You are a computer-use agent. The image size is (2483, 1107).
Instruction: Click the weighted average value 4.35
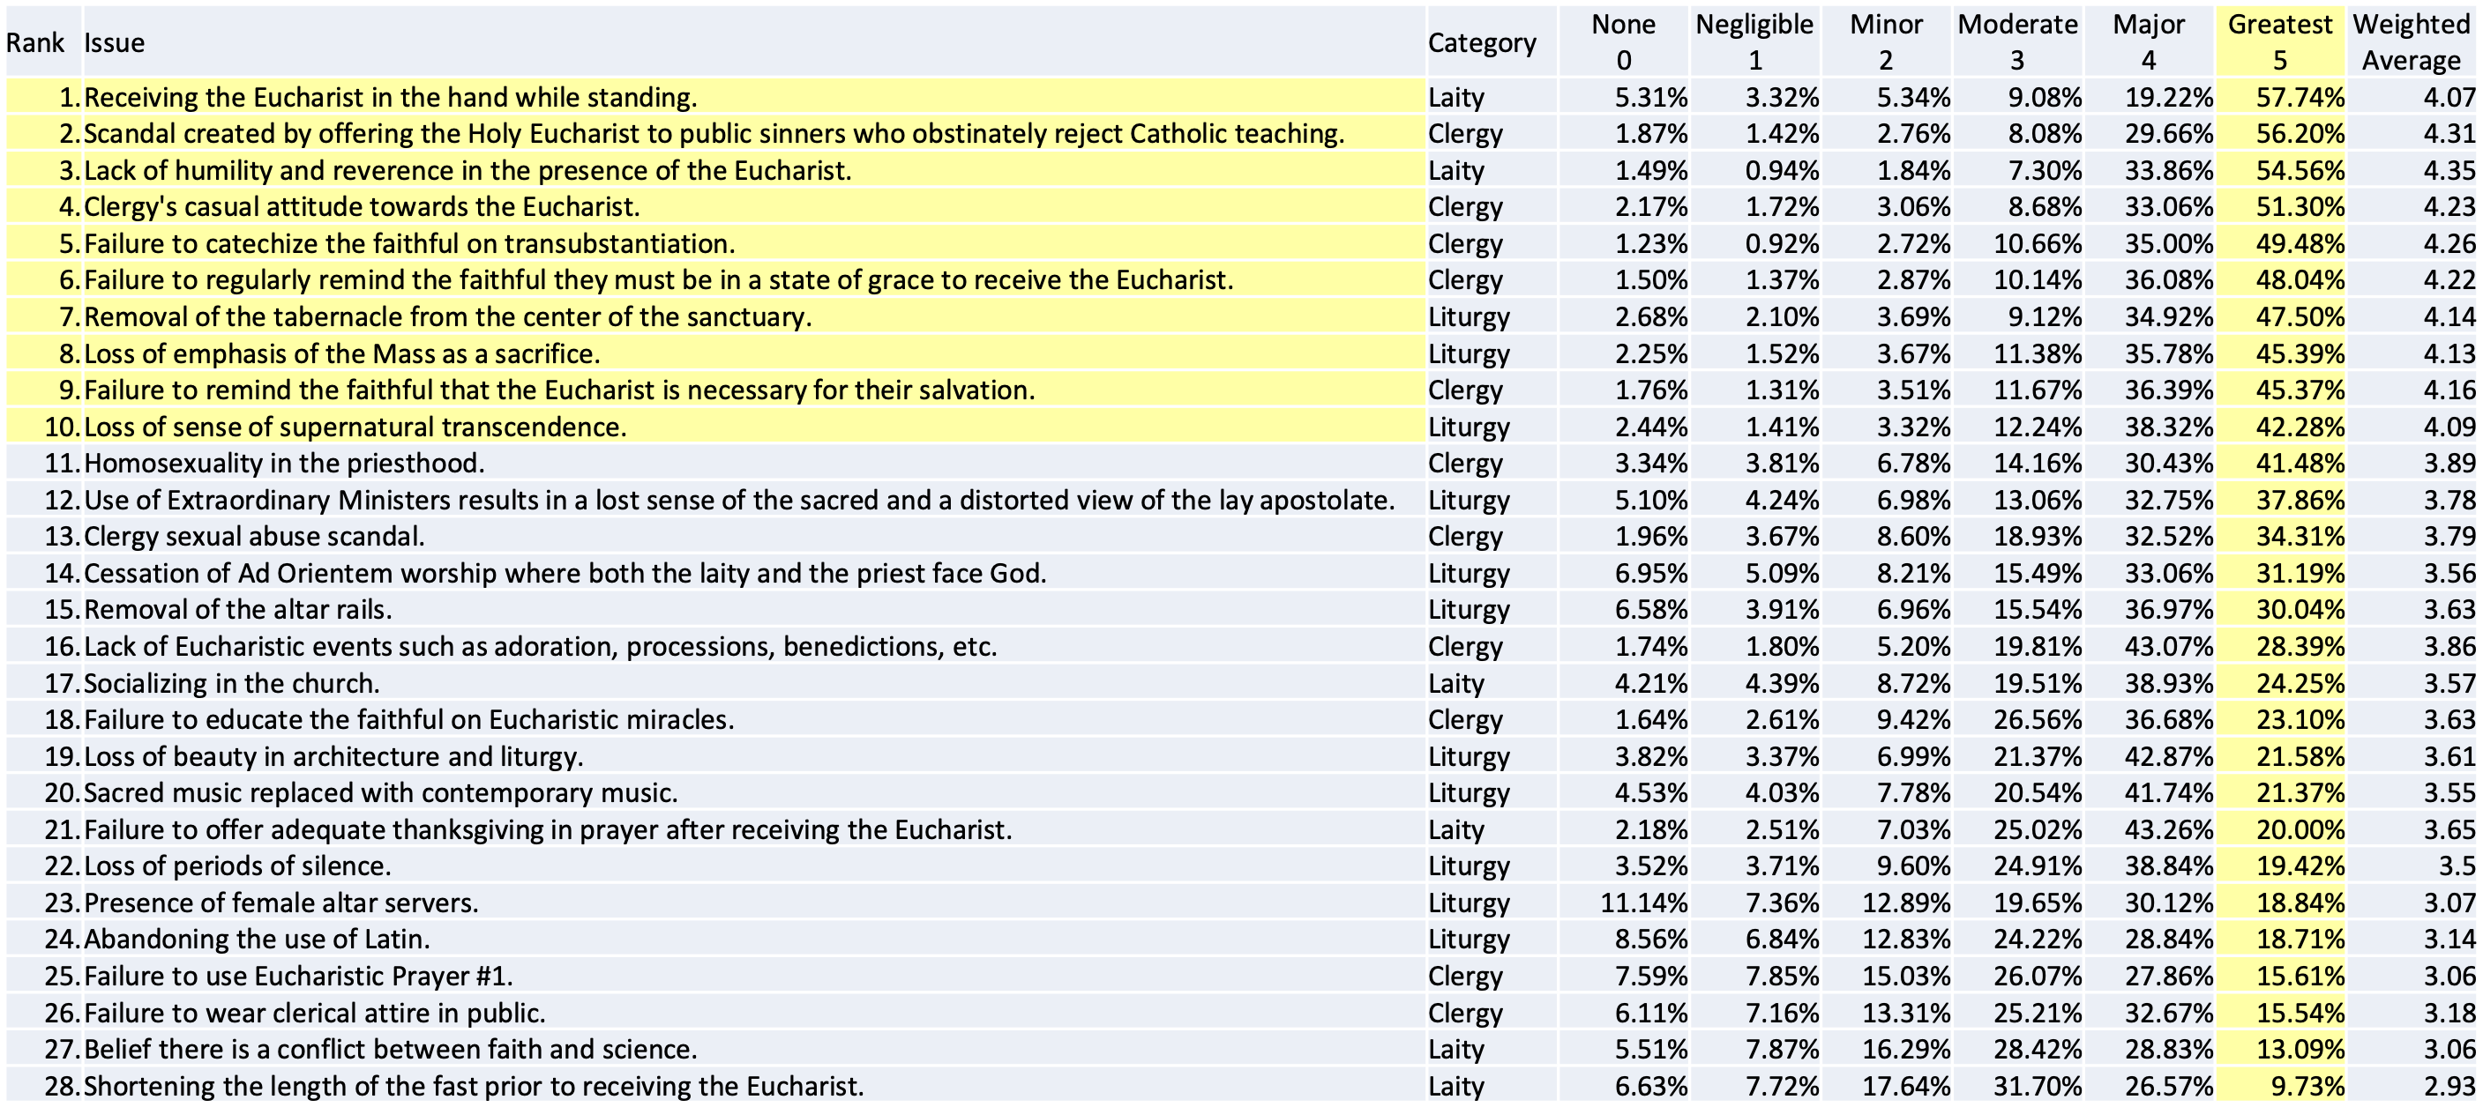click(x=2449, y=170)
